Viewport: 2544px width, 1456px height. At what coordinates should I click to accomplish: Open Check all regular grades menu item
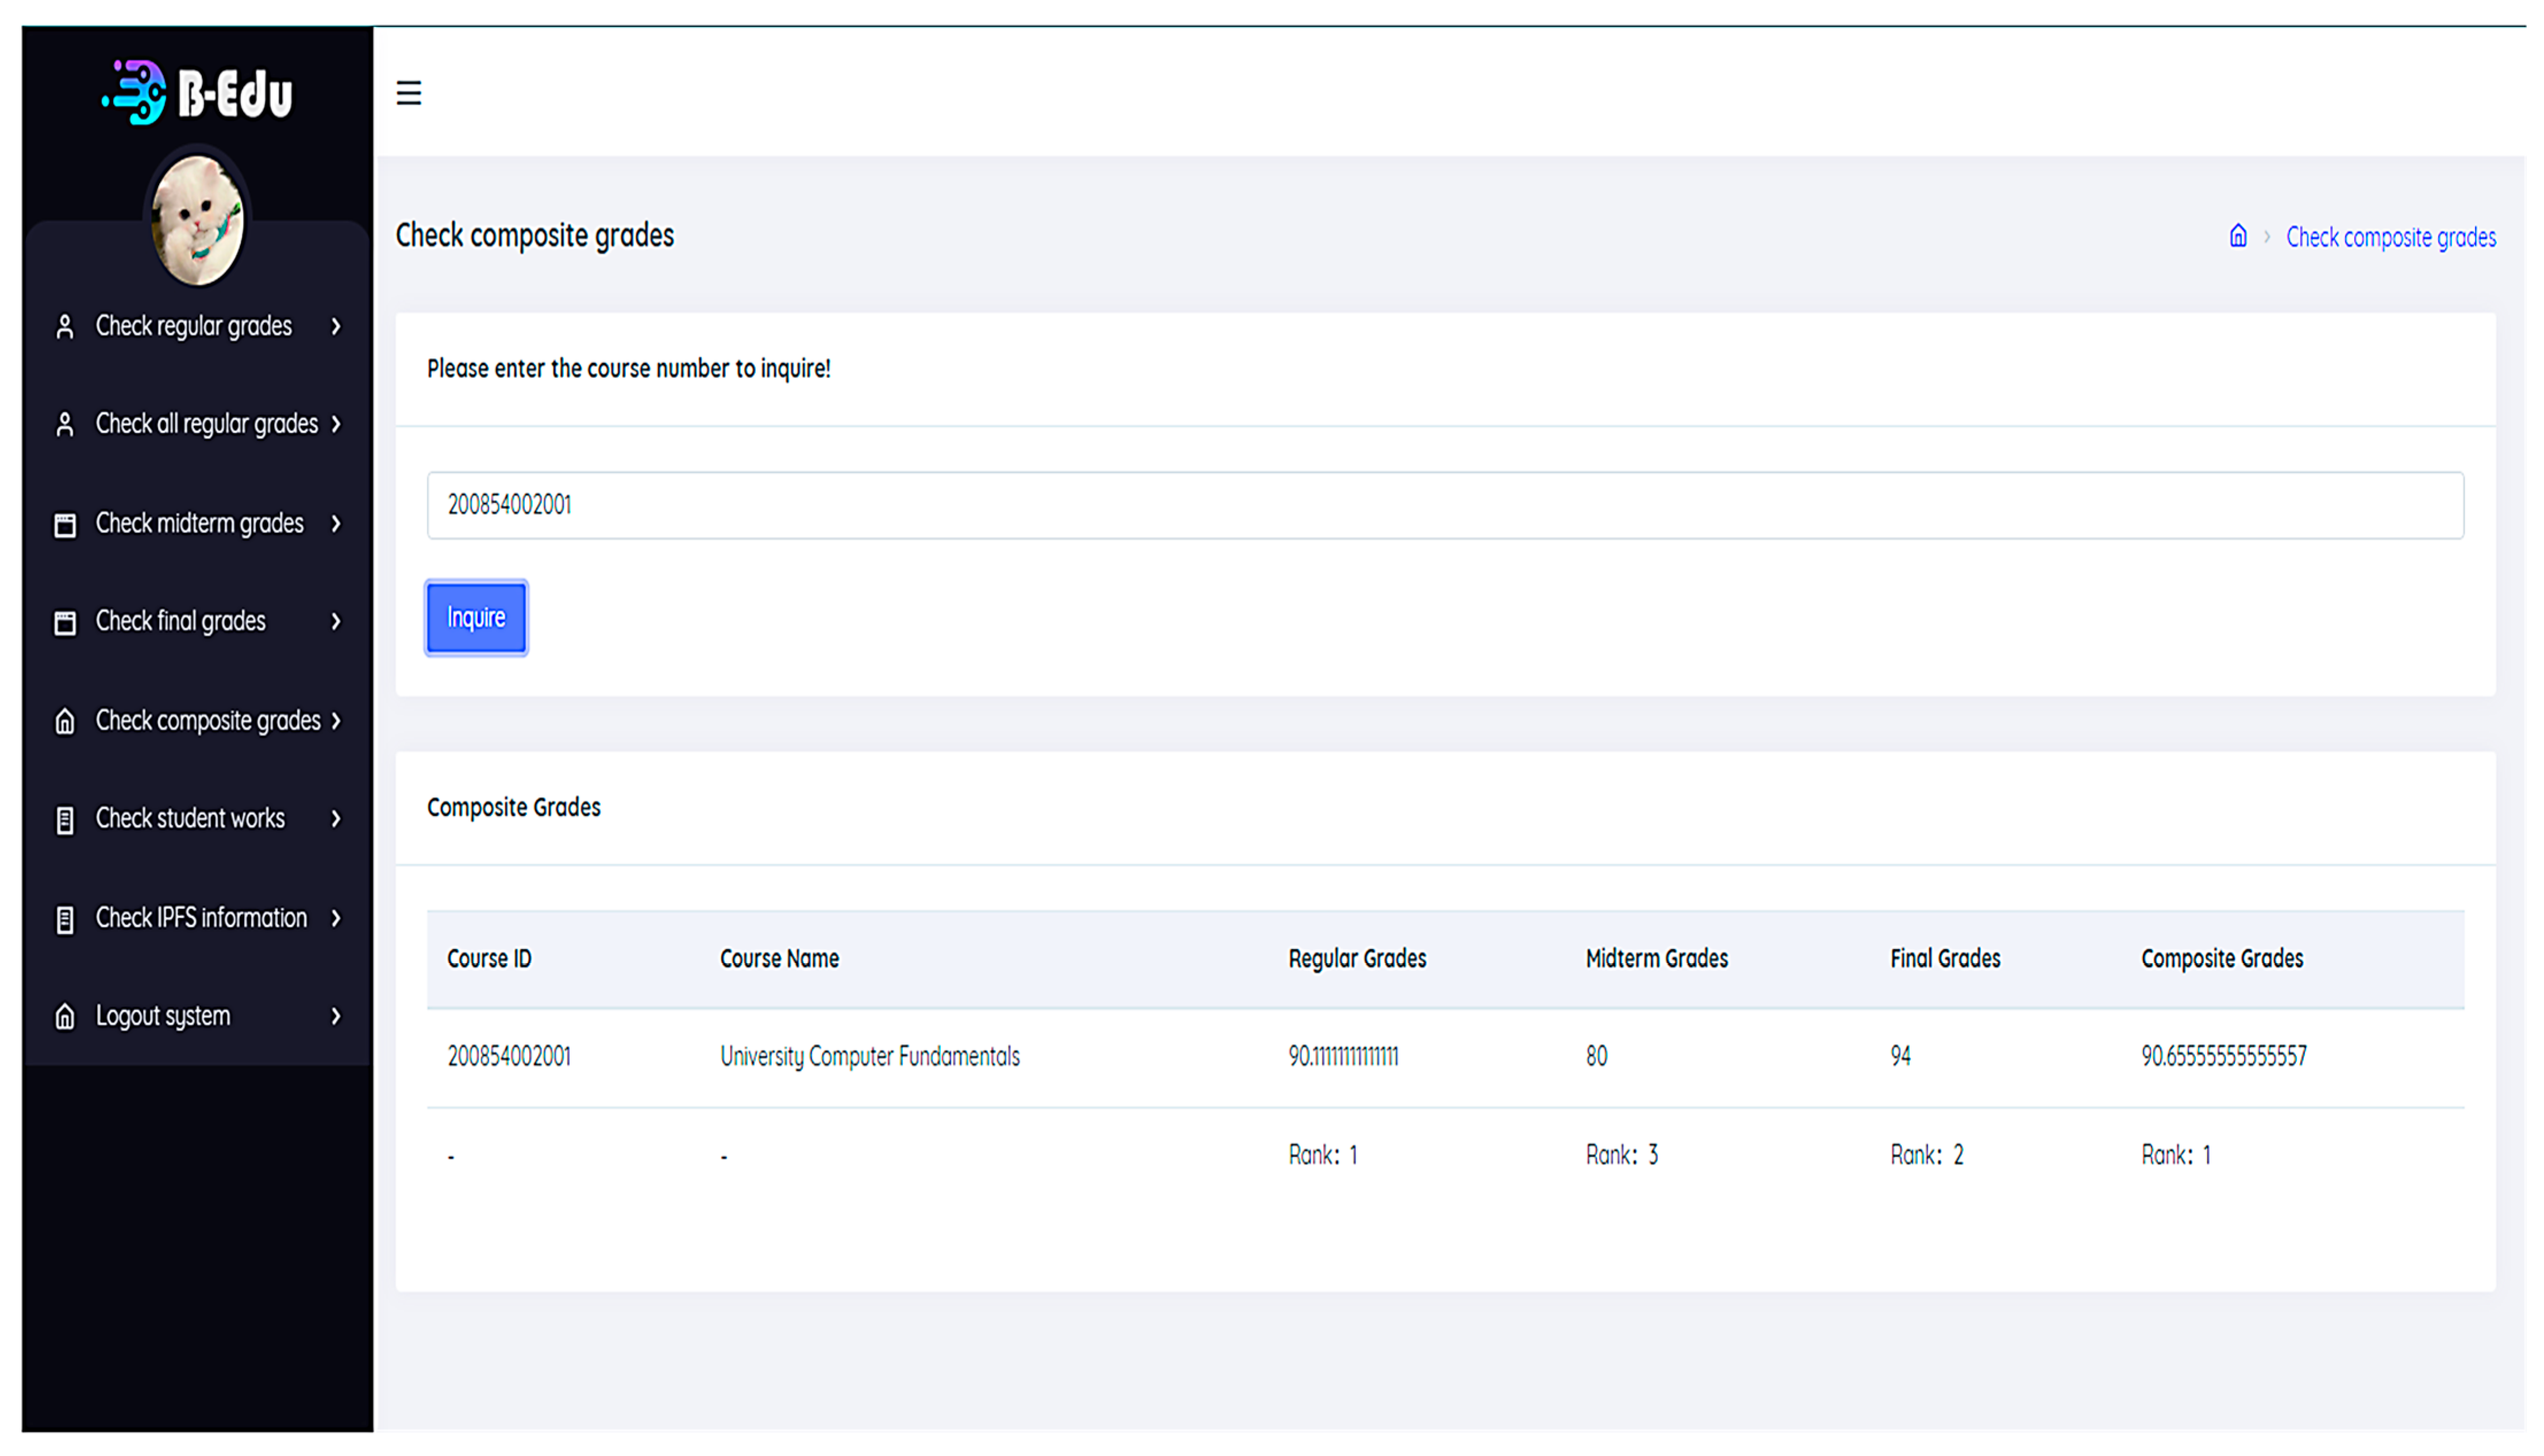(206, 424)
